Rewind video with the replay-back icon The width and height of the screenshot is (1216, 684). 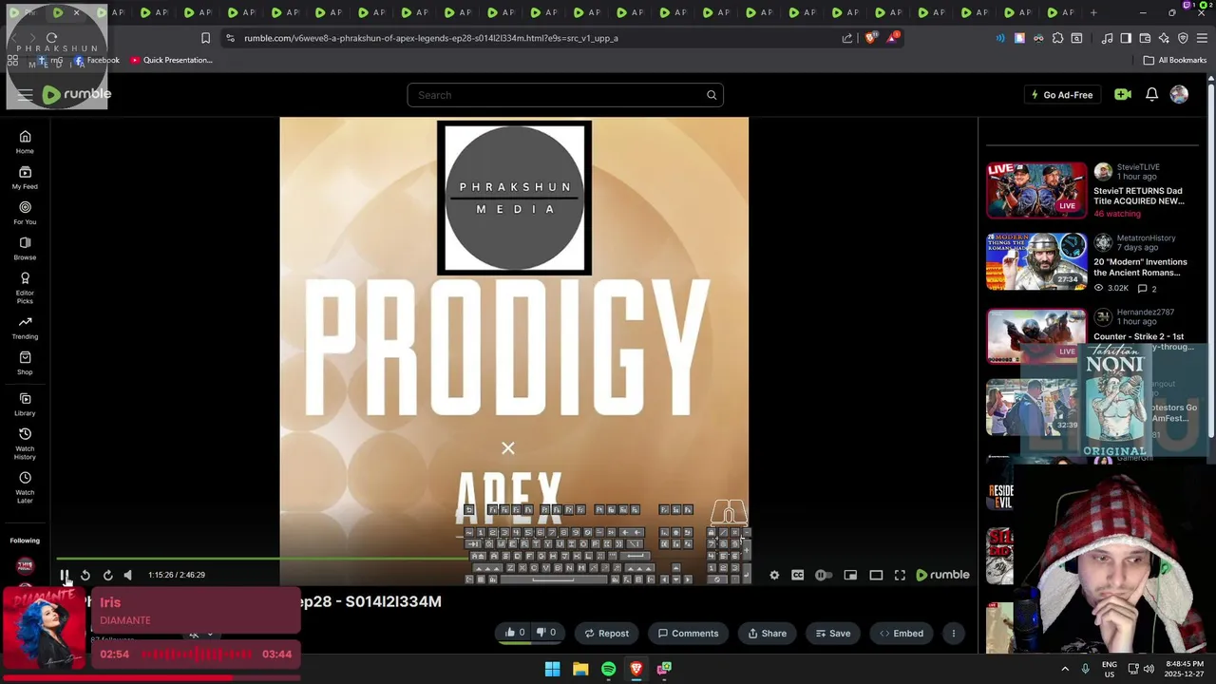85,575
